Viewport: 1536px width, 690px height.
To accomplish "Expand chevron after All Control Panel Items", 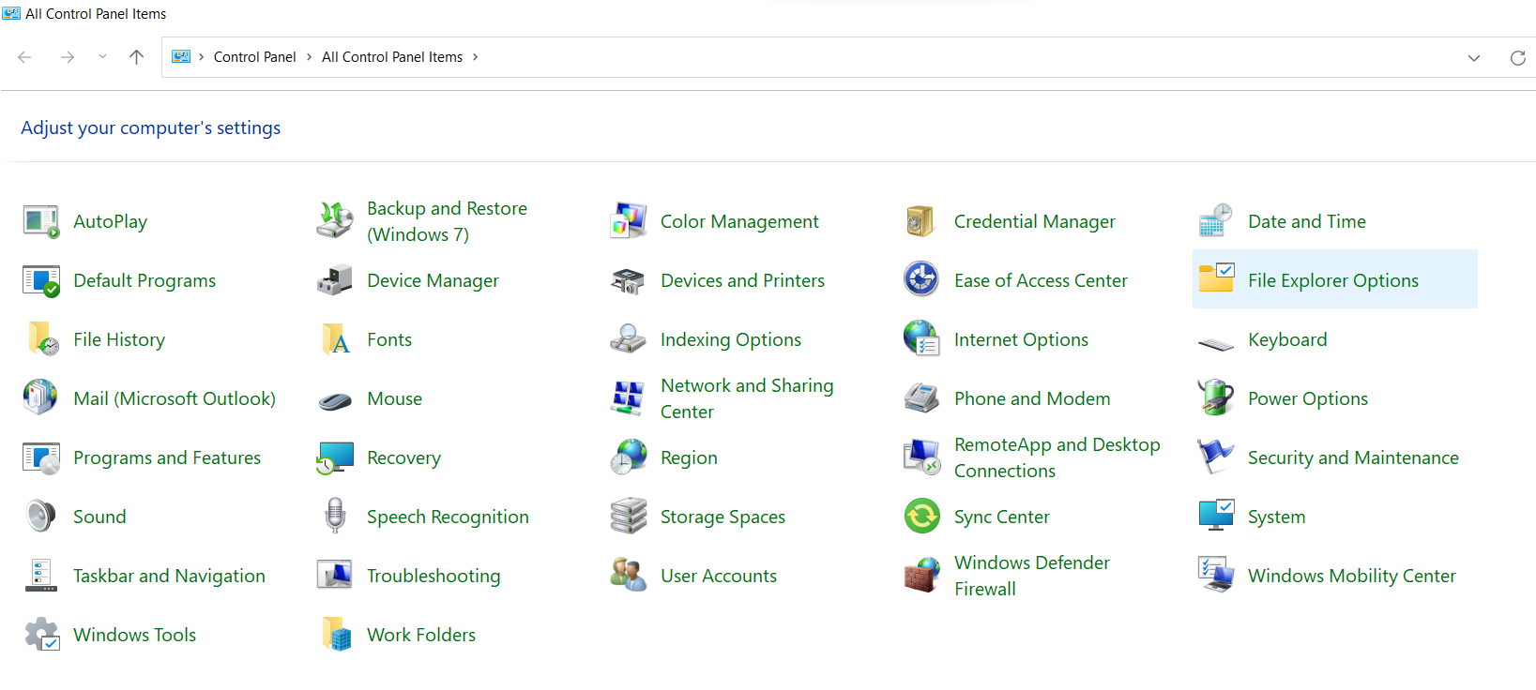I will click(x=476, y=57).
